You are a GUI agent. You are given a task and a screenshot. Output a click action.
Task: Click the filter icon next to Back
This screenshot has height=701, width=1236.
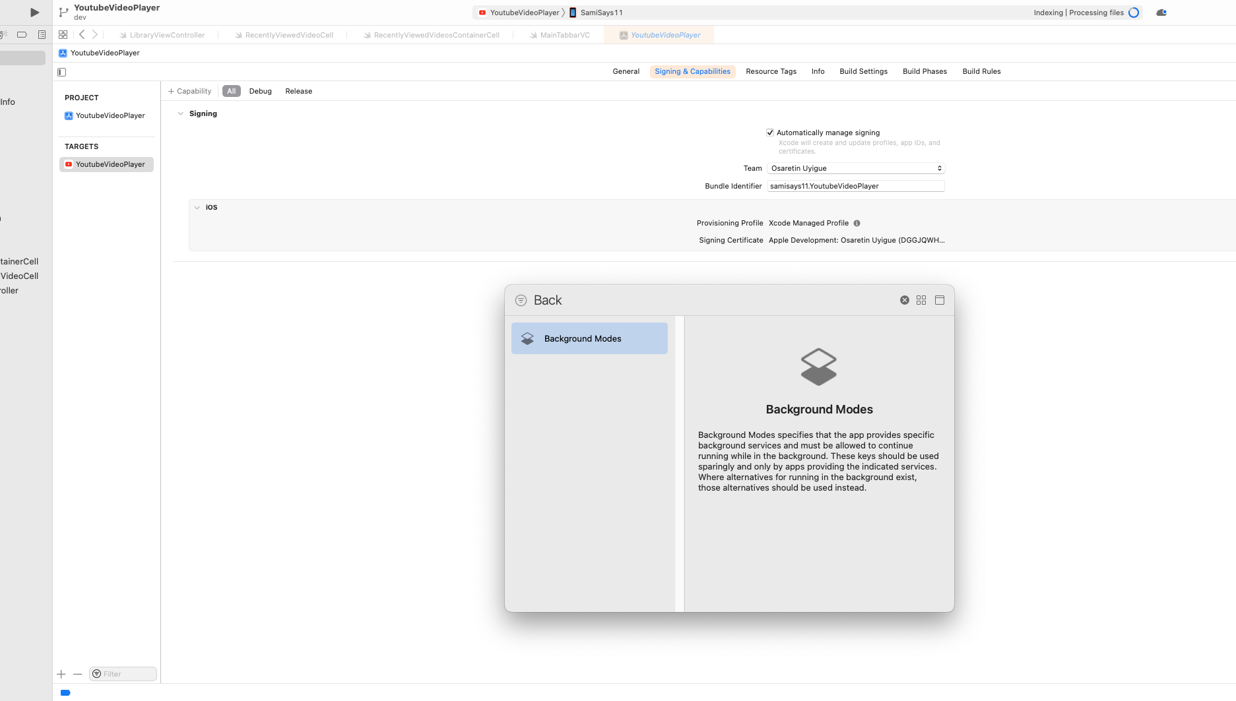pos(521,300)
